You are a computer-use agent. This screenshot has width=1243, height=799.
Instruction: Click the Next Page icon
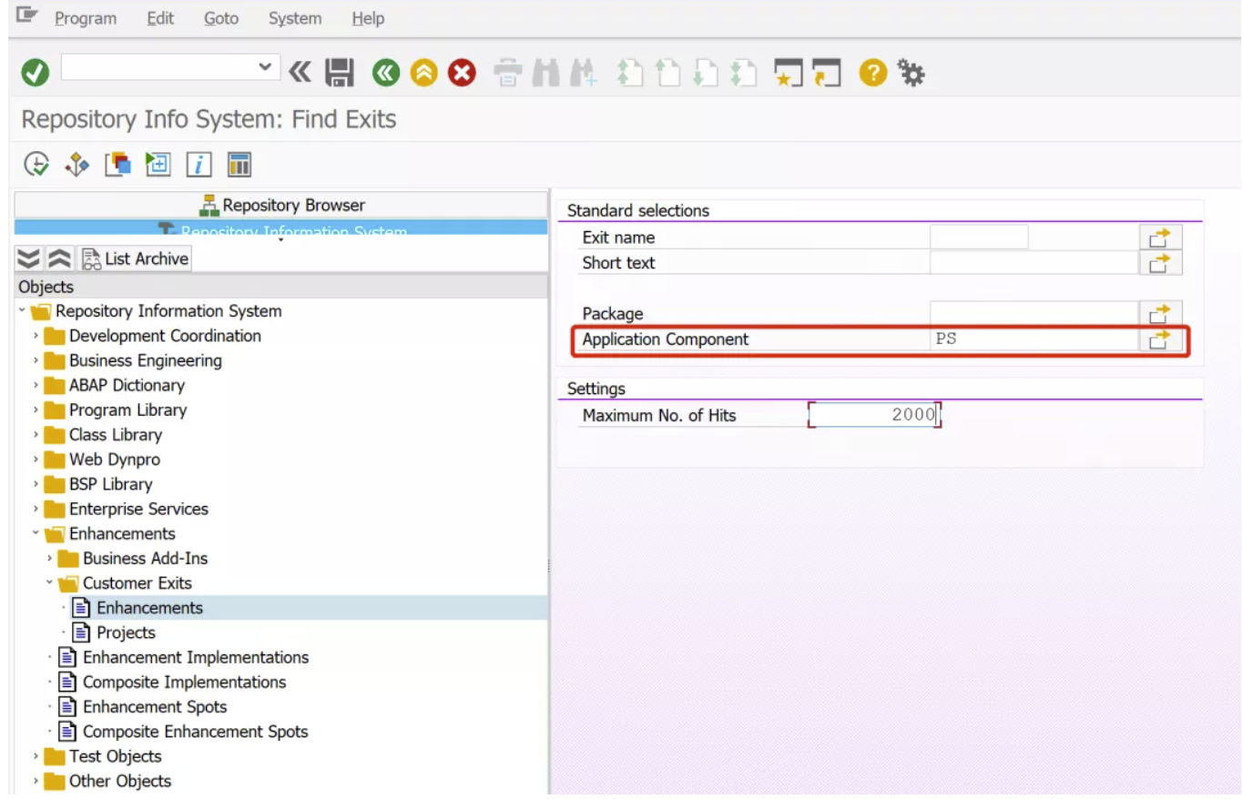pyautogui.click(x=706, y=73)
